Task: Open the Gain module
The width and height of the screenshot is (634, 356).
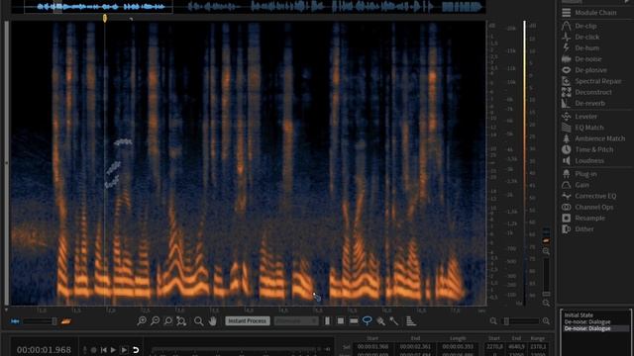Action: (576, 185)
